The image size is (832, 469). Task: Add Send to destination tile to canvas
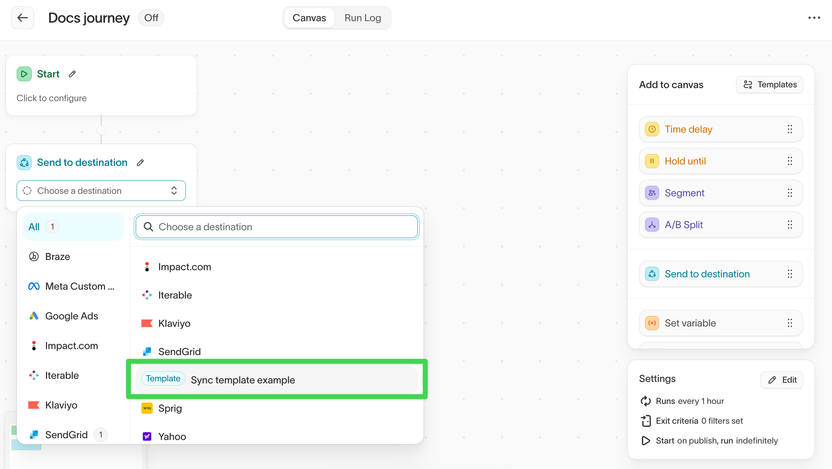(x=721, y=274)
